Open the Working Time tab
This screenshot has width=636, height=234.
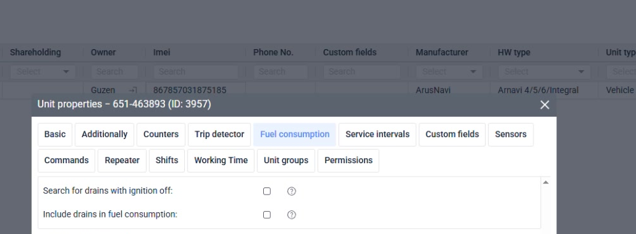[x=220, y=160]
